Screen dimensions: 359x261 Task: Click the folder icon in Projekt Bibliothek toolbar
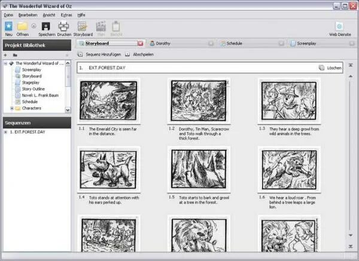coord(15,55)
